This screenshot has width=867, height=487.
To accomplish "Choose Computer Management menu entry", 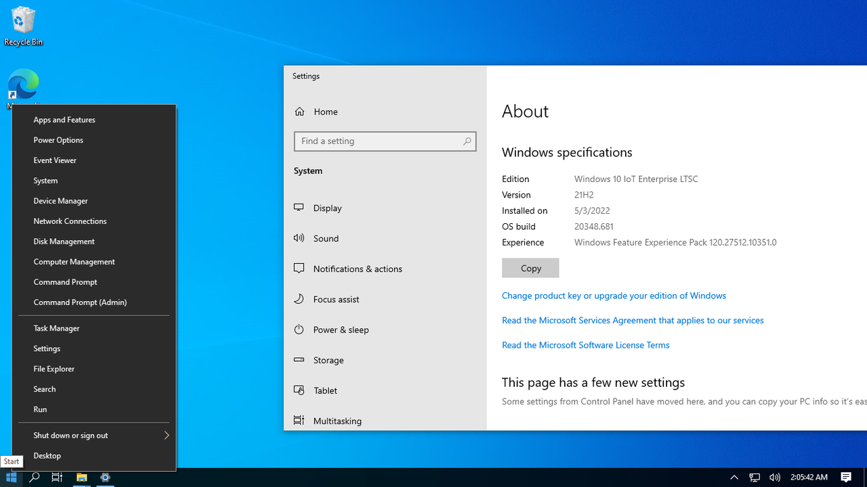I will click(94, 262).
